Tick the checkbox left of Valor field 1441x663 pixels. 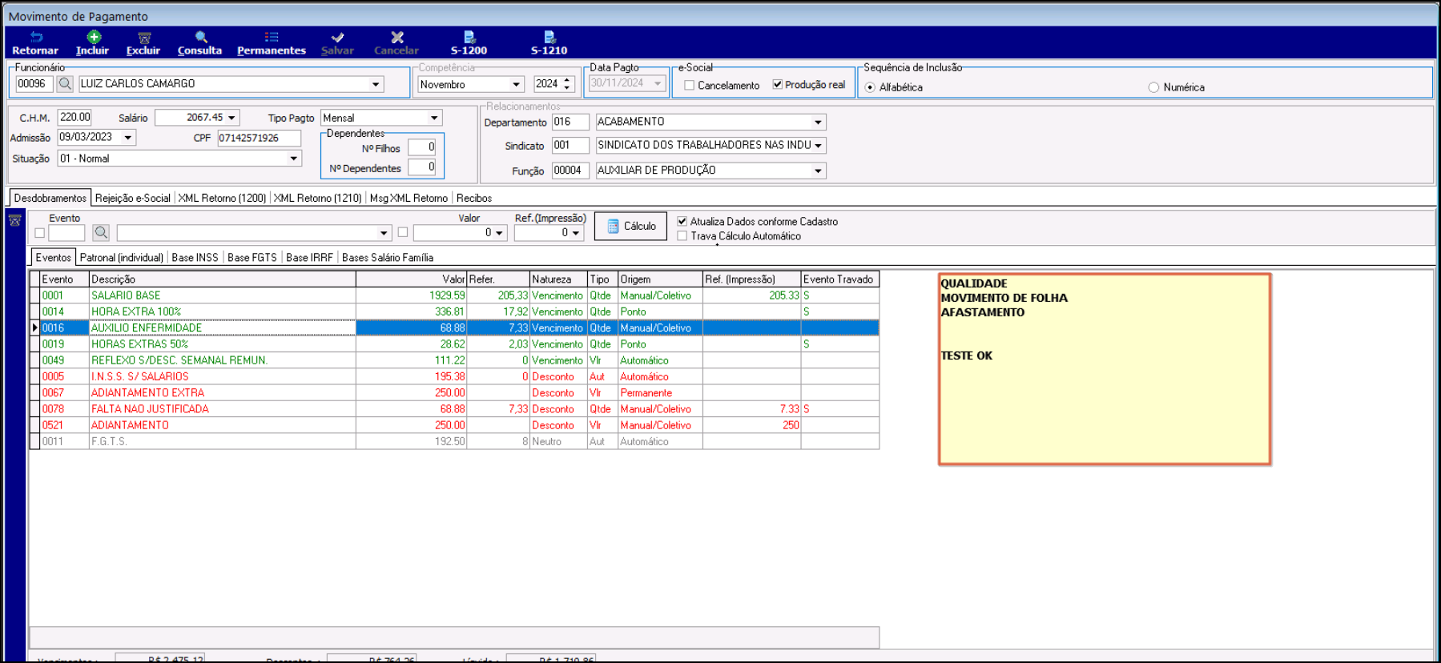403,232
